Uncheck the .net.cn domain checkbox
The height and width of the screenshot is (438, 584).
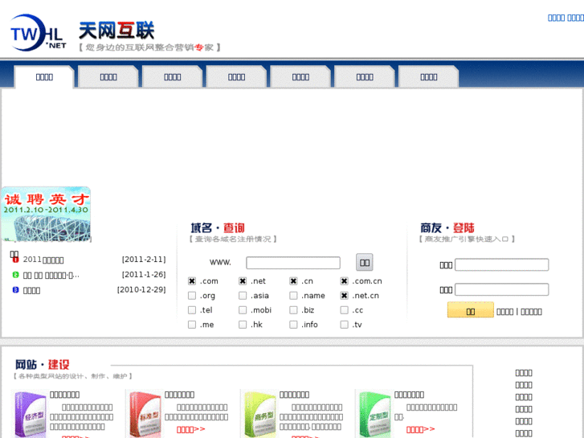344,296
